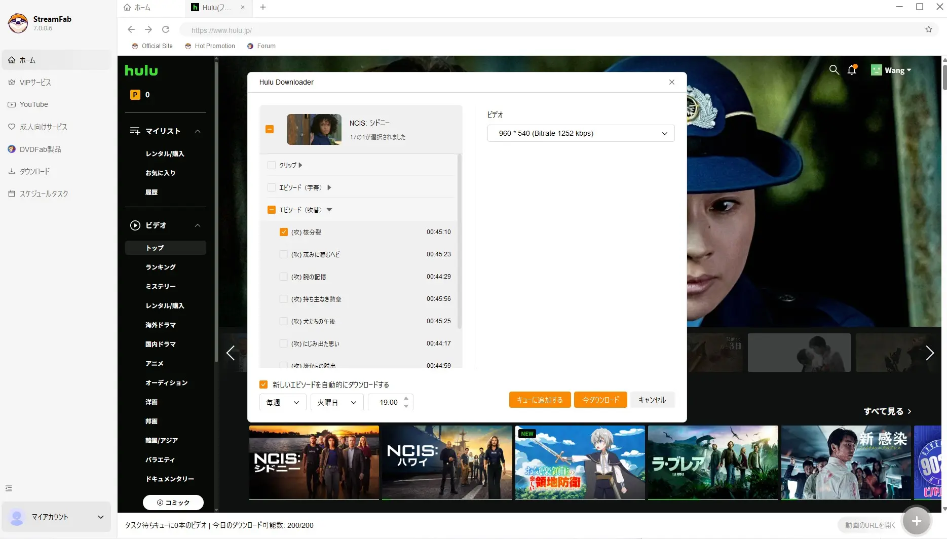Open the Wang profile dropdown

point(891,70)
